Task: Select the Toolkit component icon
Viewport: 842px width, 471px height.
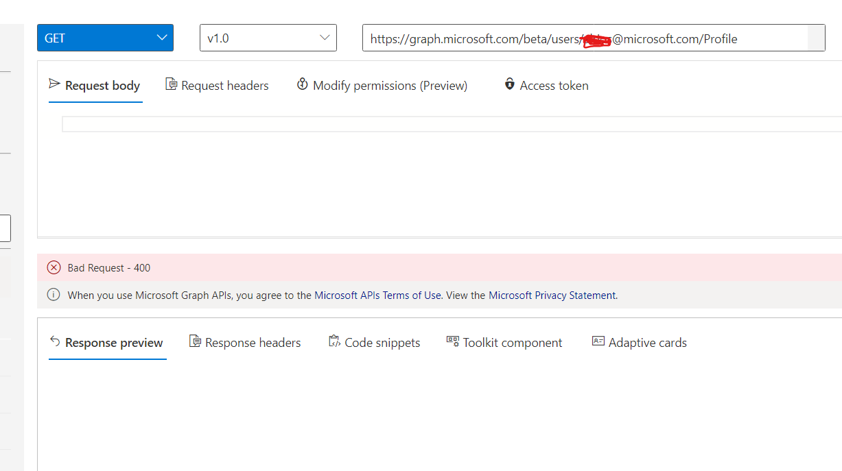Action: click(x=452, y=341)
